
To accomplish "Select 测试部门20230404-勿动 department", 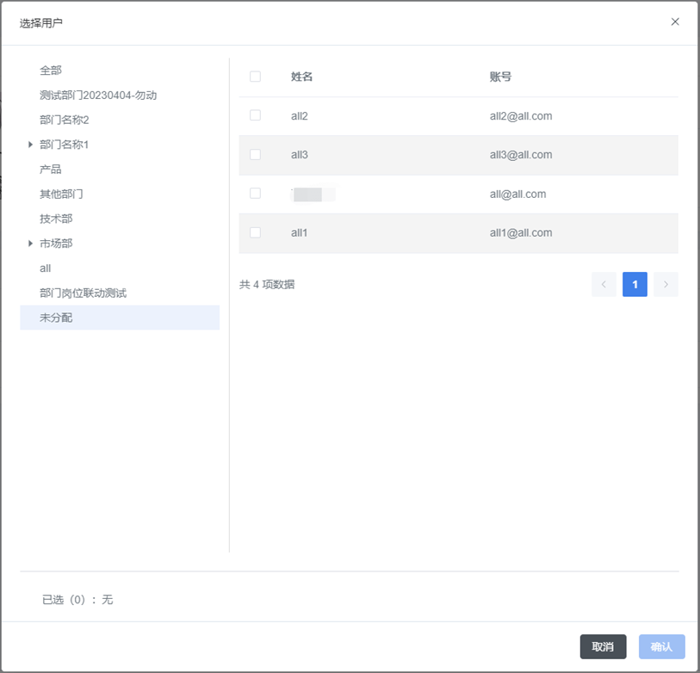I will coord(98,95).
